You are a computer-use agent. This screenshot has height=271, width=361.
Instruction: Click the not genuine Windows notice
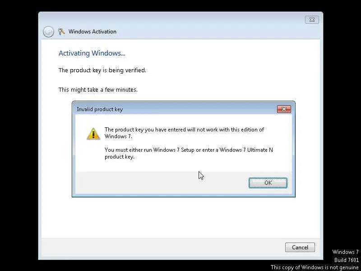pyautogui.click(x=315, y=267)
